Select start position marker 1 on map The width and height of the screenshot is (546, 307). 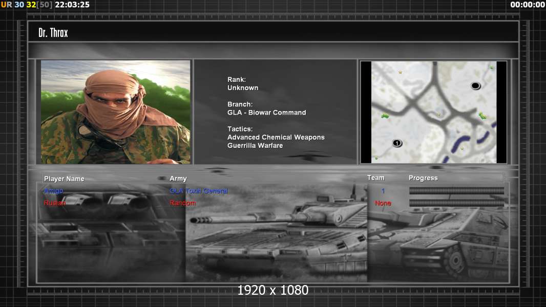tap(397, 143)
